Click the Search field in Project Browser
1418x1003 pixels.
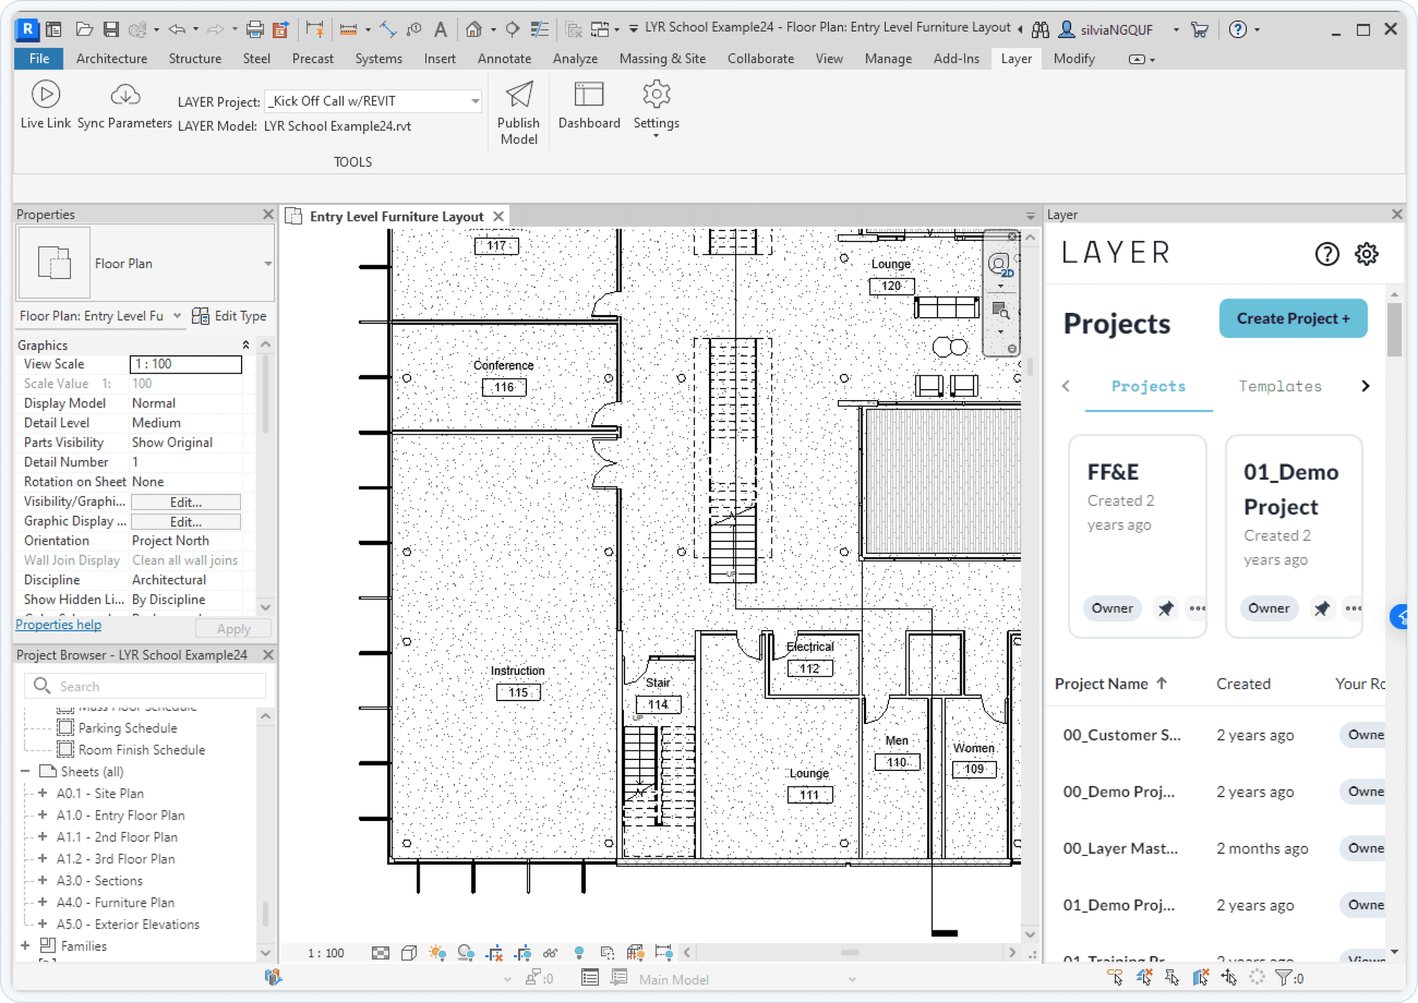(x=145, y=686)
